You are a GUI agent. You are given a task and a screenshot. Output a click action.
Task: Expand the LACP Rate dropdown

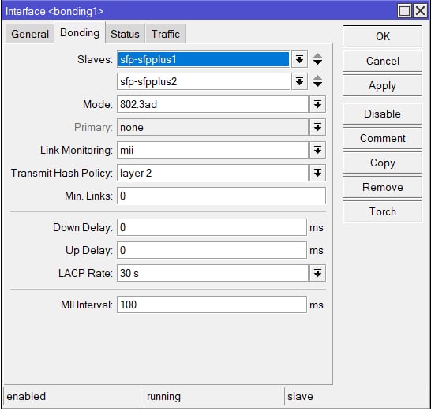coord(317,273)
